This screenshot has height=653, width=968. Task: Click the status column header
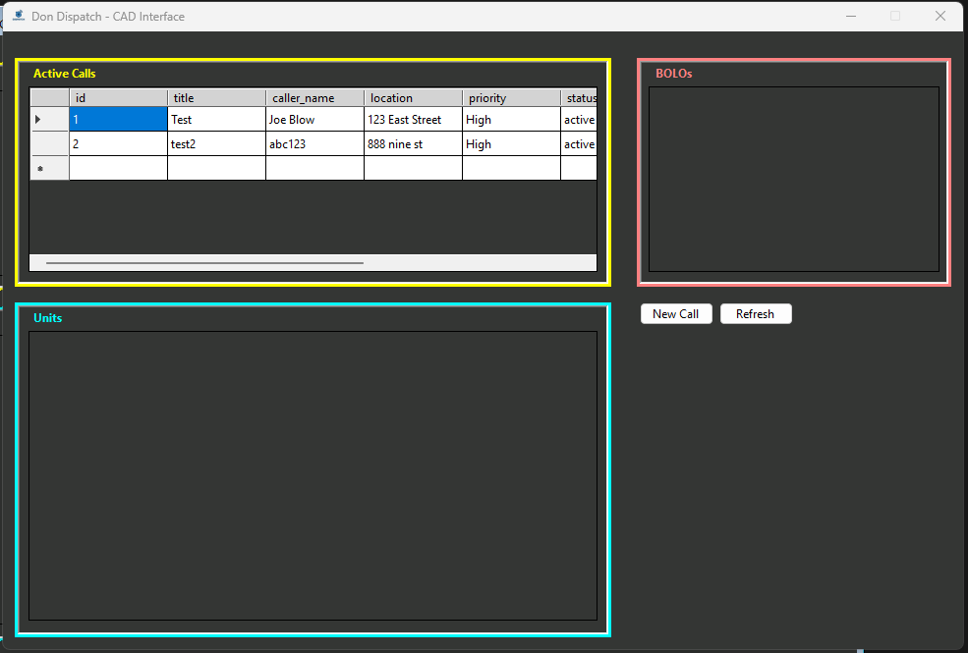click(x=579, y=98)
